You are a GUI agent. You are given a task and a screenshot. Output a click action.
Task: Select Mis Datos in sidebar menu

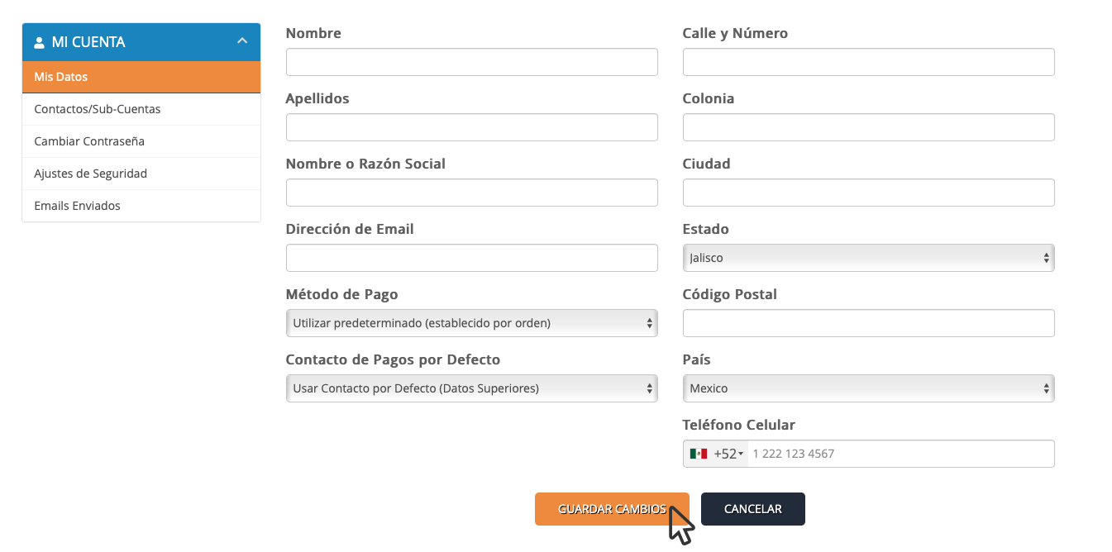pyautogui.click(x=141, y=77)
